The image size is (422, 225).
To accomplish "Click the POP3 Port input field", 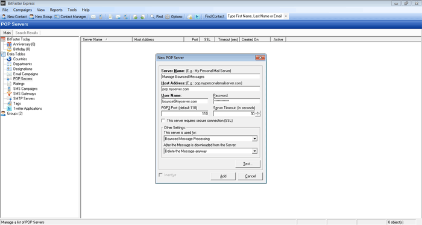I will click(x=184, y=114).
